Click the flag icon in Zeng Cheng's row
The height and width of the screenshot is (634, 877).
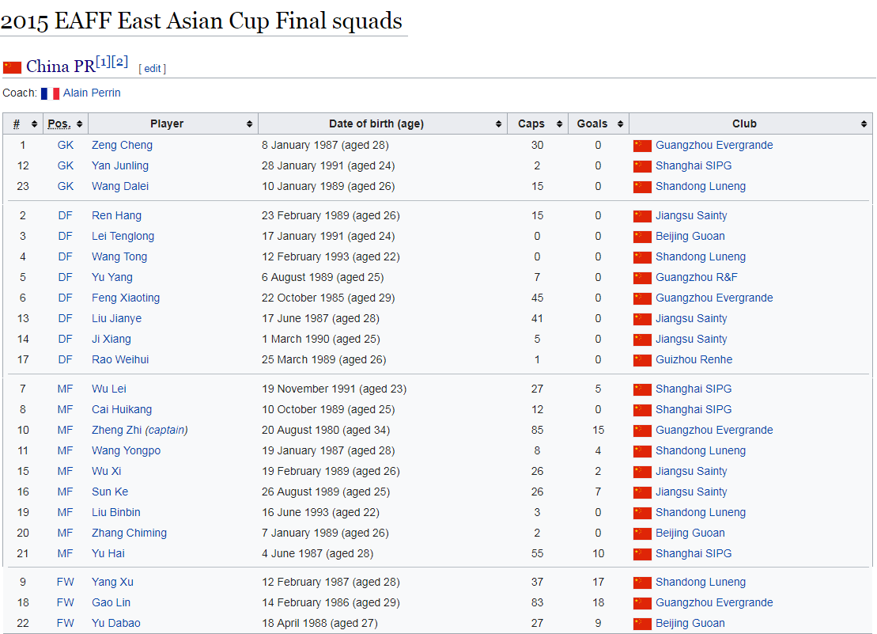642,146
